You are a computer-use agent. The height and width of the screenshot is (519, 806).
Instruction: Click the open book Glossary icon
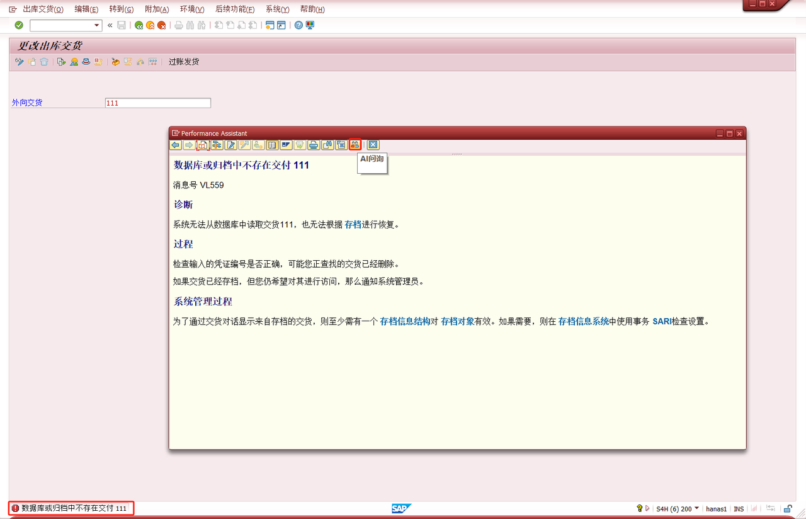click(x=272, y=145)
